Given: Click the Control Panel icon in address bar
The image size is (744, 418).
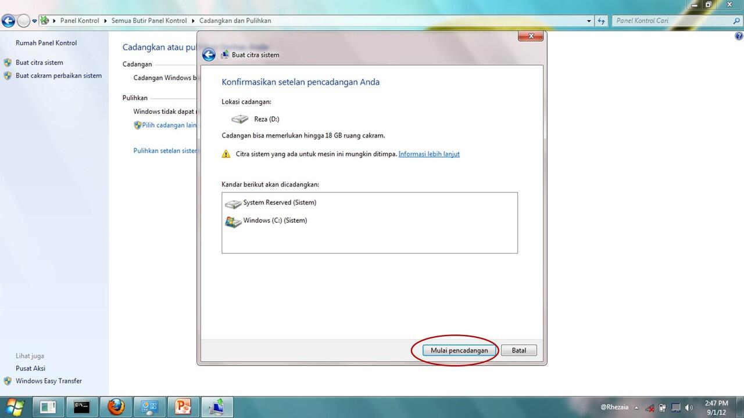Looking at the screenshot, I should click(44, 20).
